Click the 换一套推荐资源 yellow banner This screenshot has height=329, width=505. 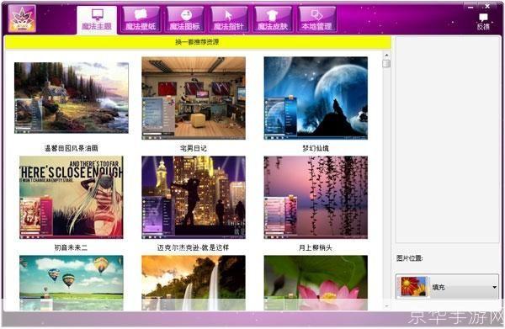(198, 42)
